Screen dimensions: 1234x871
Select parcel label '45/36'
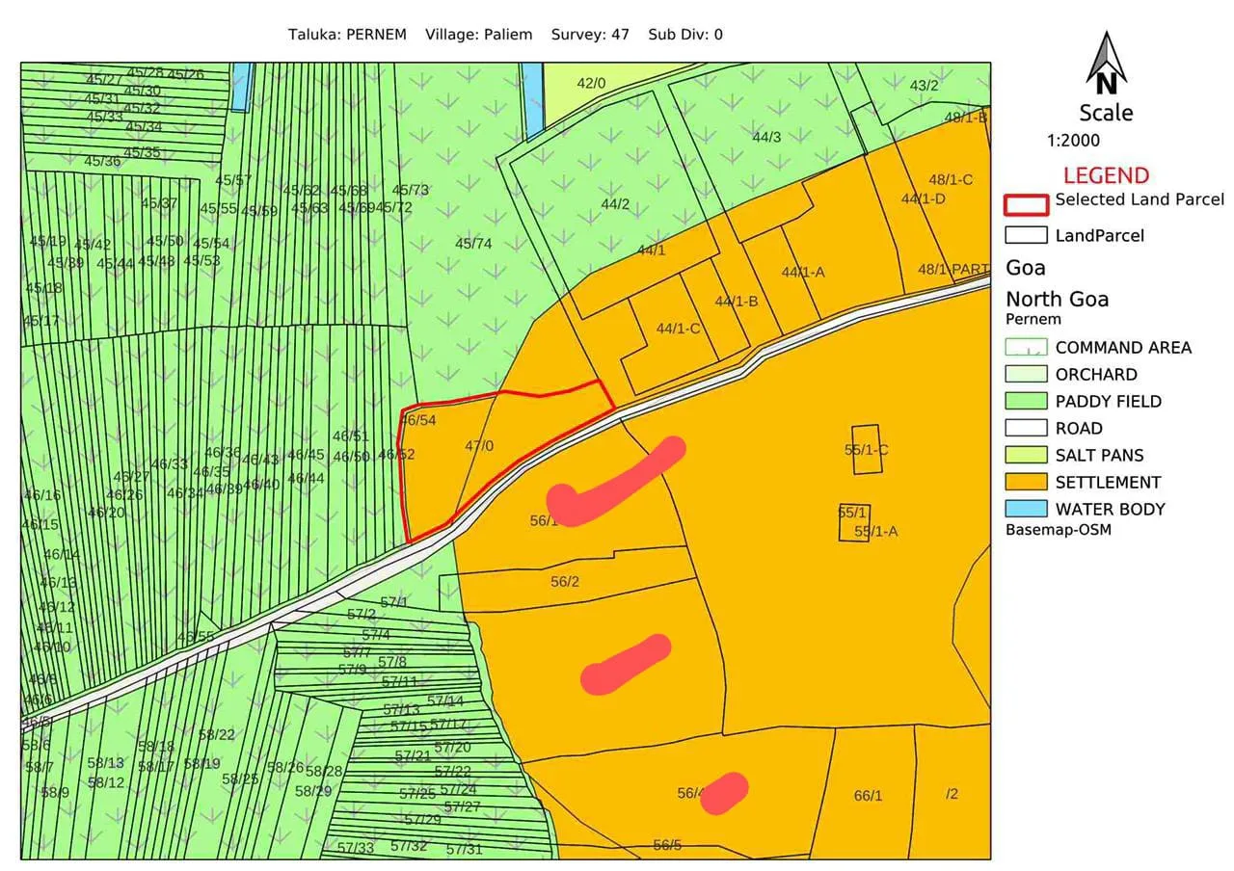pos(103,162)
